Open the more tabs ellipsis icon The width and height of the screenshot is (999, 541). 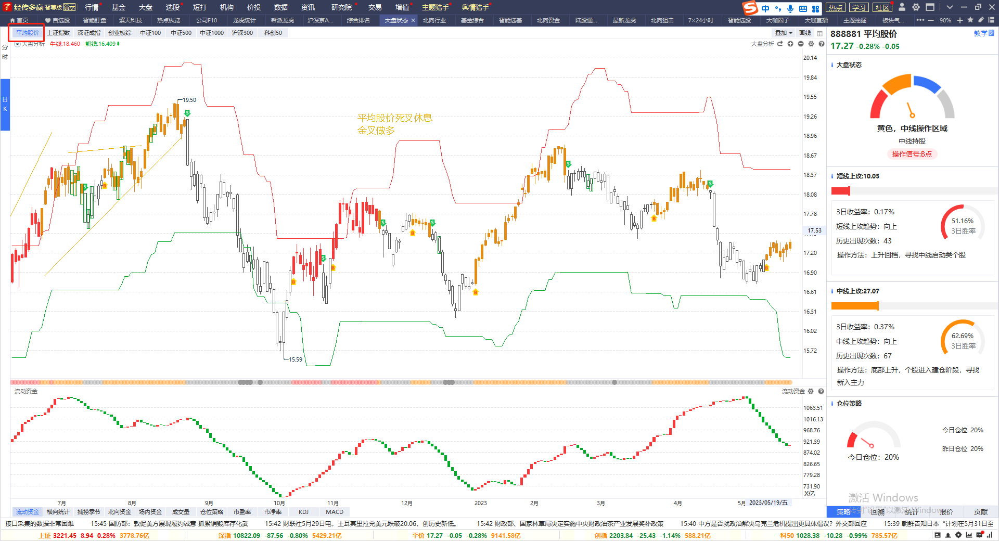(x=920, y=20)
